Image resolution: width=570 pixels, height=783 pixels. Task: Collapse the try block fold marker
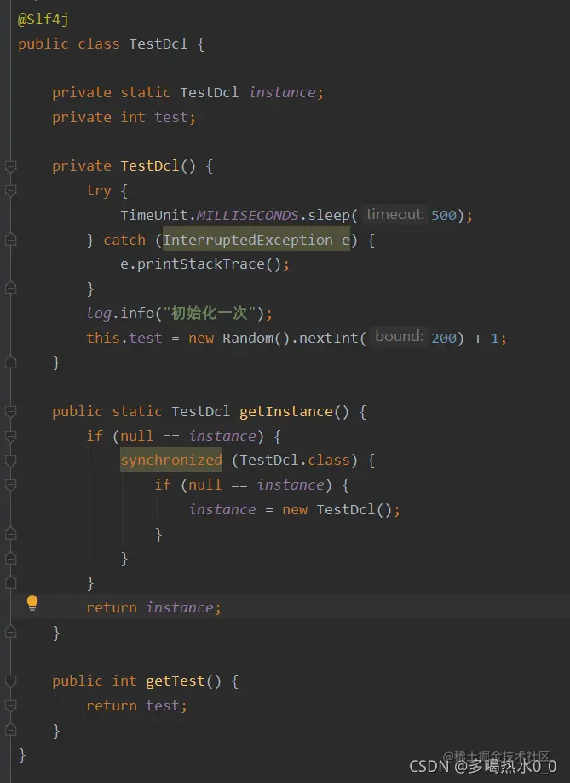(x=10, y=191)
